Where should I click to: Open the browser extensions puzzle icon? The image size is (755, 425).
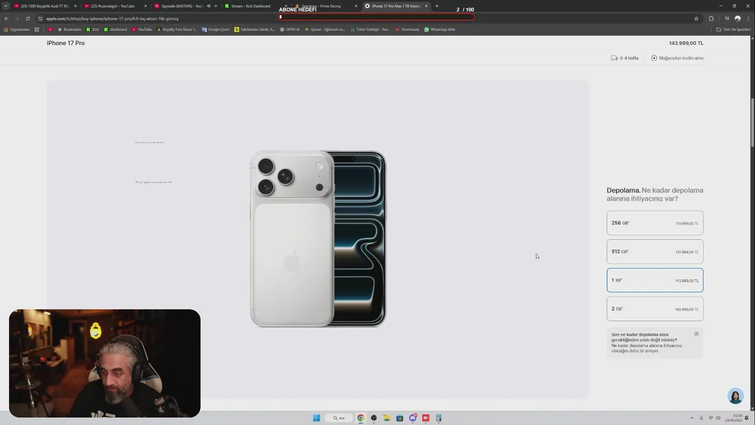pyautogui.click(x=711, y=18)
